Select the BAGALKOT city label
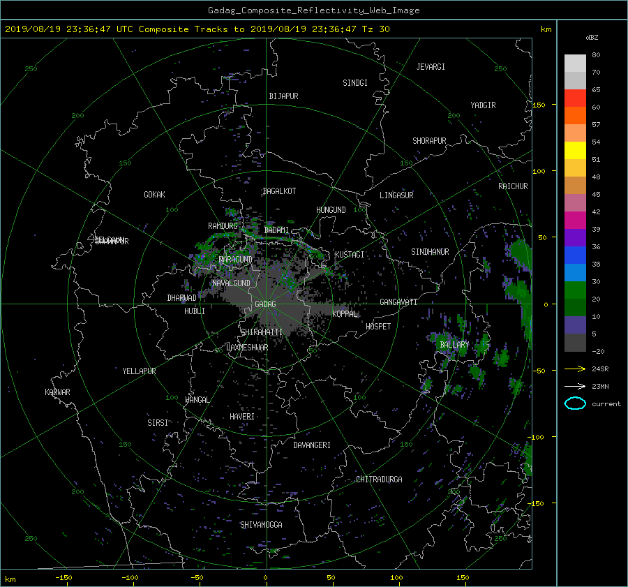Image resolution: width=628 pixels, height=587 pixels. click(279, 191)
